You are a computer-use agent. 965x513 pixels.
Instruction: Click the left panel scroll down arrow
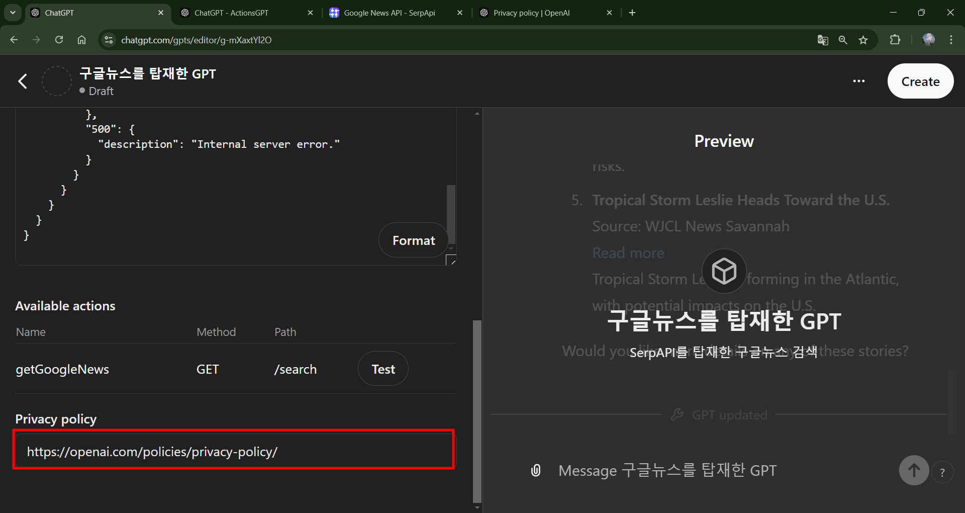click(x=477, y=508)
